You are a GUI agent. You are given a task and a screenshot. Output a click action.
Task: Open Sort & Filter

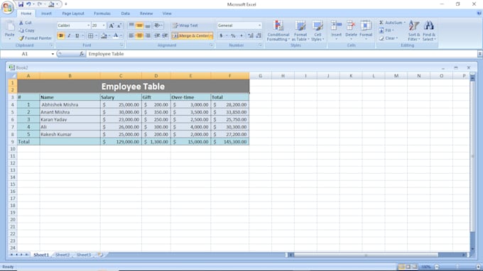point(413,31)
